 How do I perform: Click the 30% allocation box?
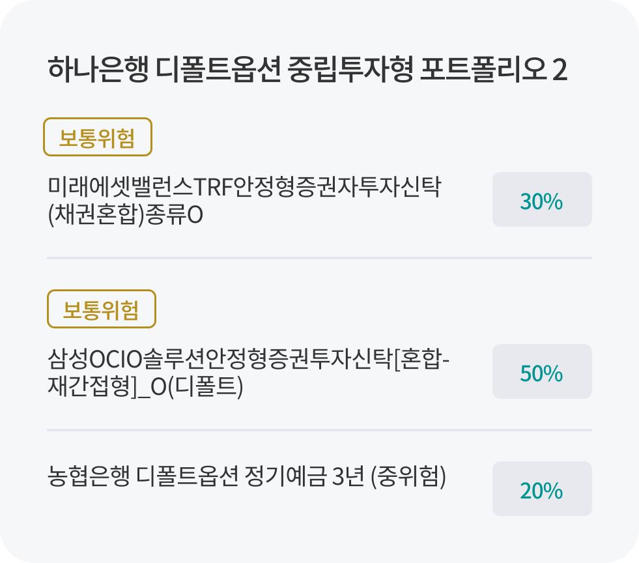tap(541, 200)
